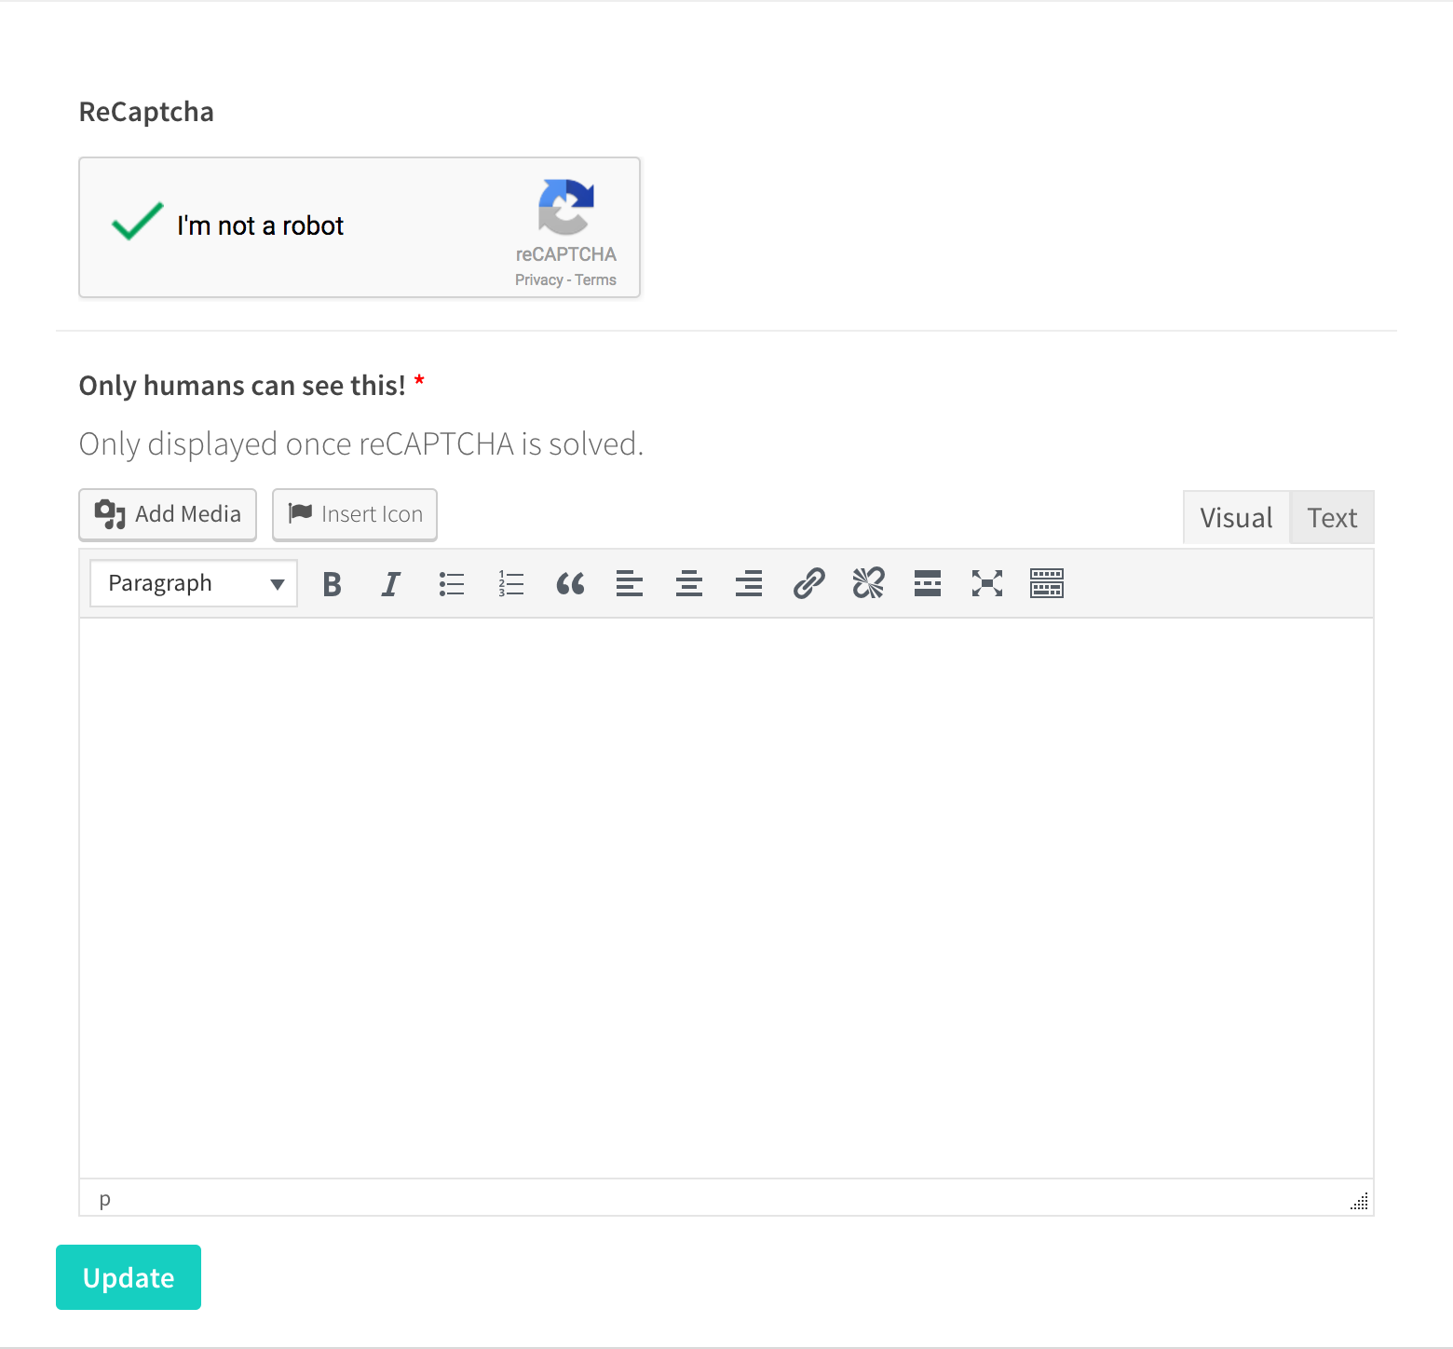Switch to the Text editor tab
Screen dimensions: 1453x1349
click(x=1332, y=518)
